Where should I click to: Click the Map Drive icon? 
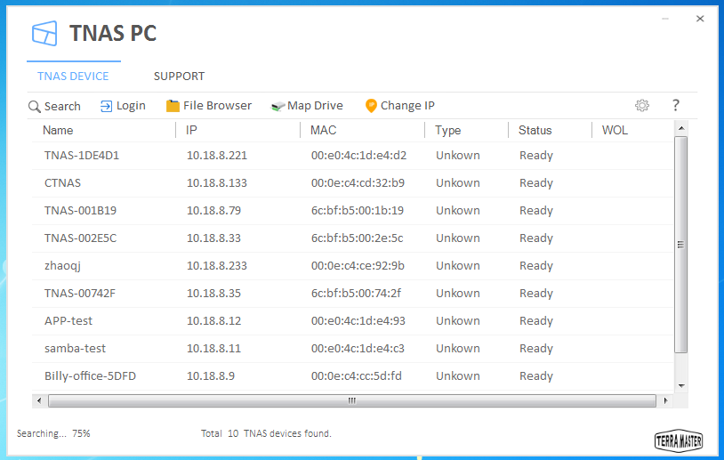[x=278, y=106]
